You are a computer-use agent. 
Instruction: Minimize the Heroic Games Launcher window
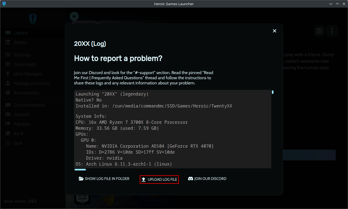(331, 4)
